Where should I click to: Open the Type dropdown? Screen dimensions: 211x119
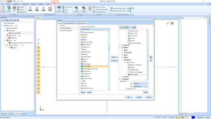tap(141, 86)
